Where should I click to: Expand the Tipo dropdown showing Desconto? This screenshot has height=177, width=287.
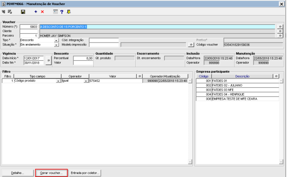56,40
